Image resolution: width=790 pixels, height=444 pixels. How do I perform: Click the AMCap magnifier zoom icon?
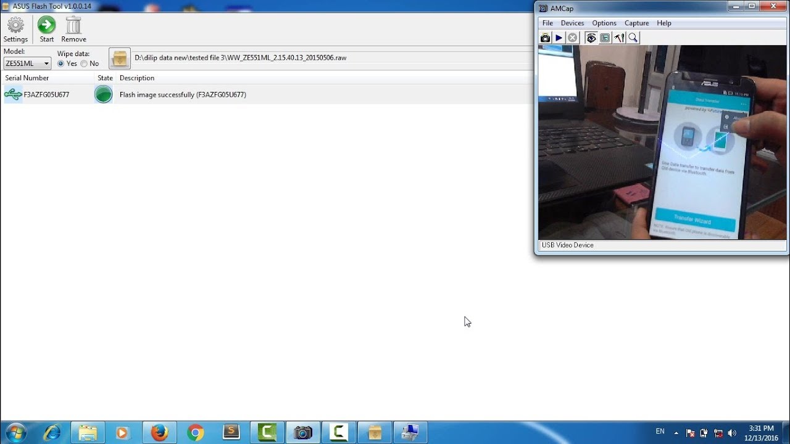click(633, 38)
